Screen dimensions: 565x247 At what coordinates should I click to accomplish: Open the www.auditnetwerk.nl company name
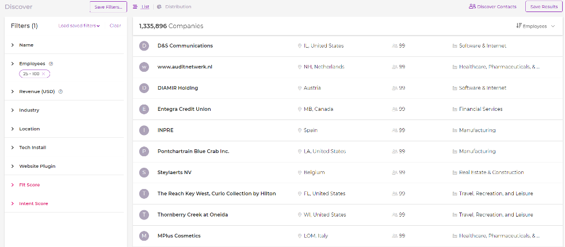pos(185,67)
